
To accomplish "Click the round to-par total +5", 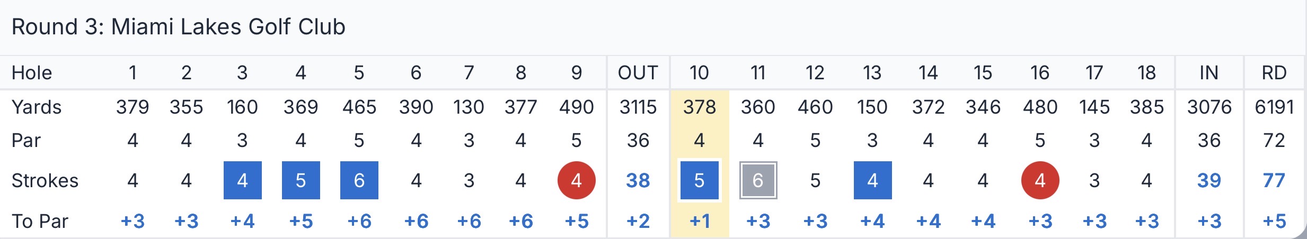I will pos(1274,221).
